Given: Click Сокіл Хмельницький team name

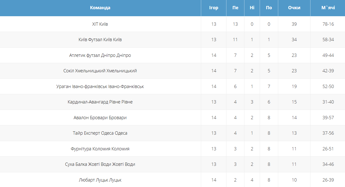Looking at the screenshot, I should click(100, 71).
